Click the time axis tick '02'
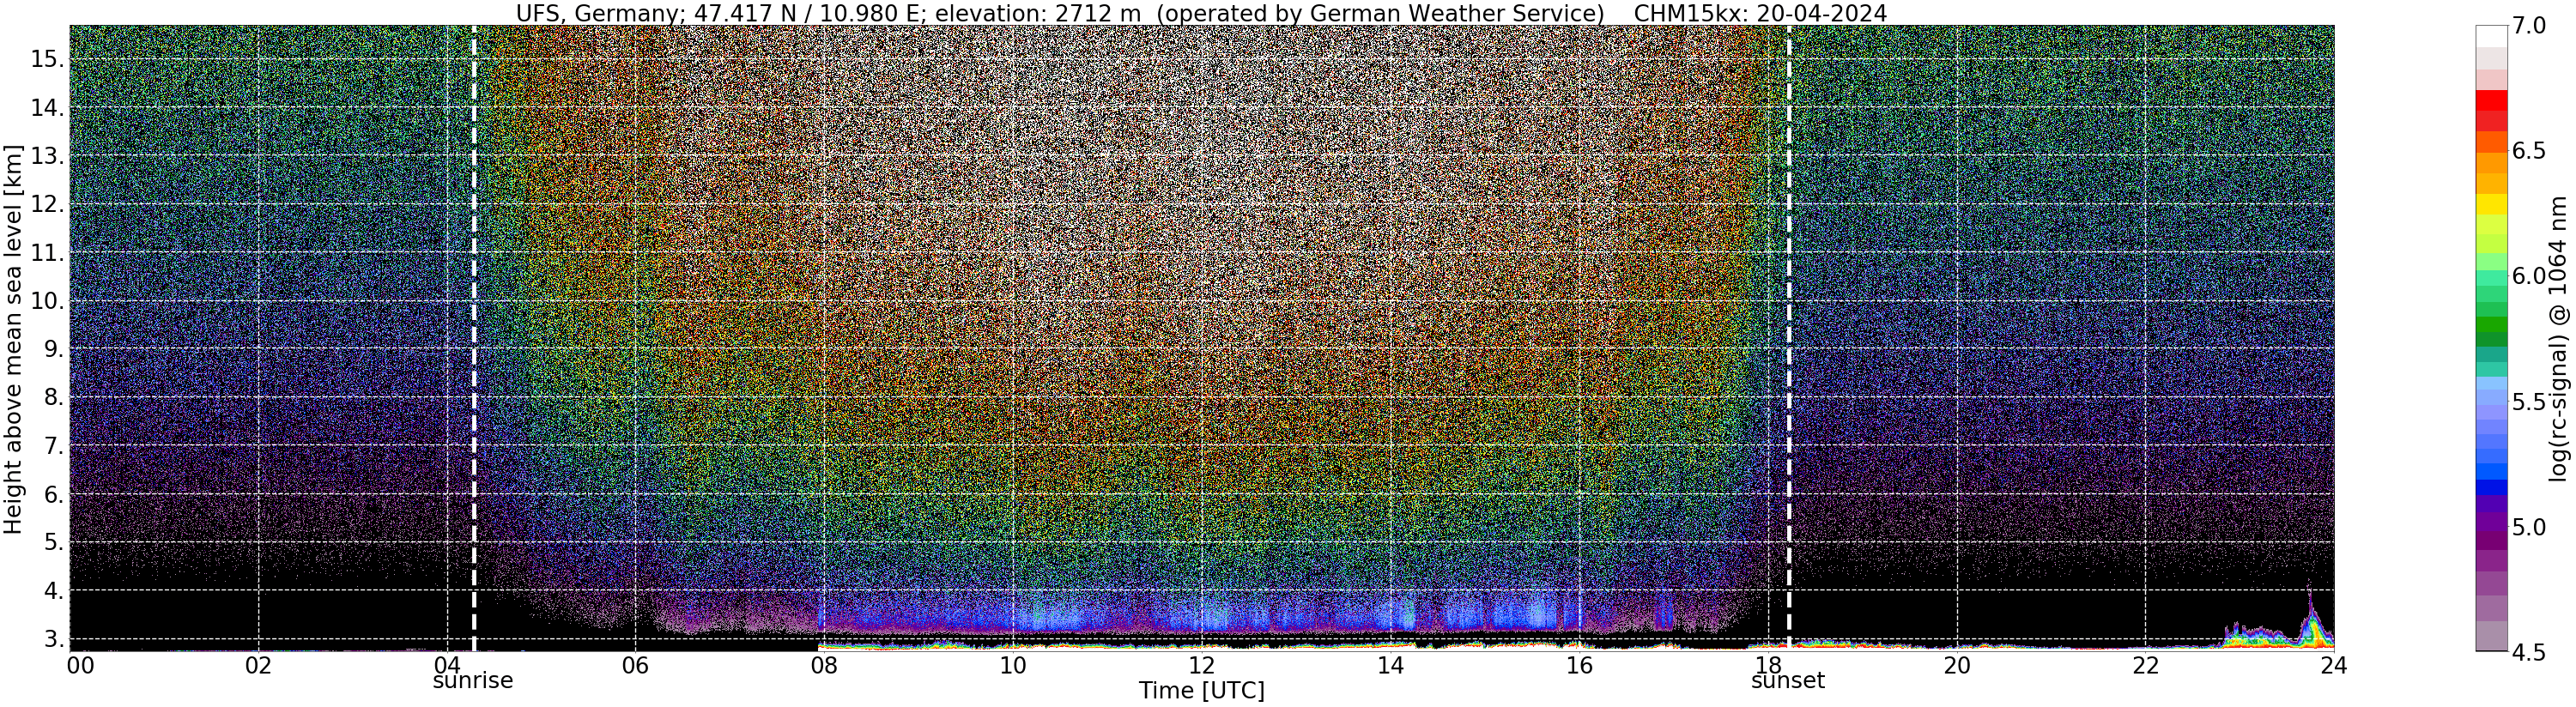Viewport: 2576px width, 707px height. [x=258, y=665]
